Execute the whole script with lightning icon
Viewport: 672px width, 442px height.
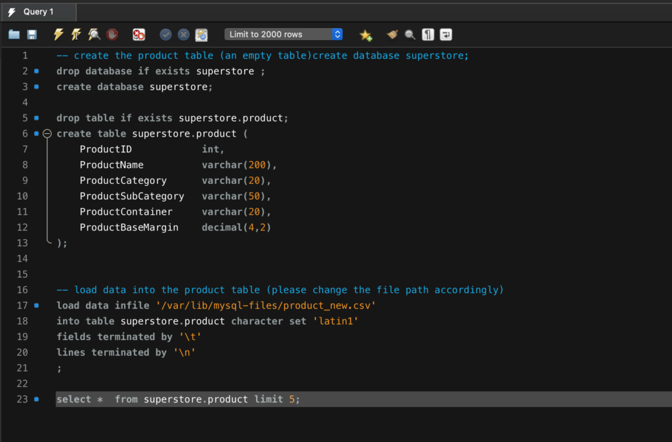tap(58, 35)
